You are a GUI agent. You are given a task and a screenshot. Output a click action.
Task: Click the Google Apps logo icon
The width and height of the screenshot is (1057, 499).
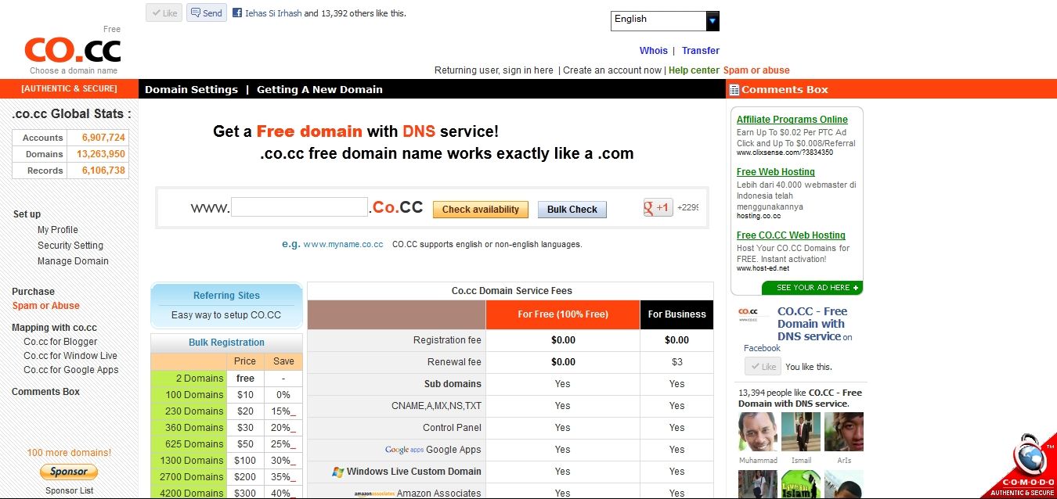pos(404,450)
